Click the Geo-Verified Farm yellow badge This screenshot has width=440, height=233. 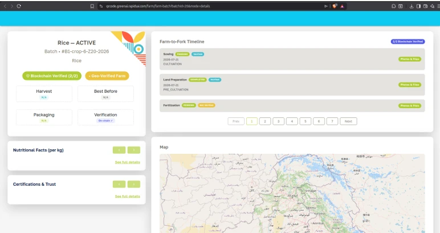(107, 76)
